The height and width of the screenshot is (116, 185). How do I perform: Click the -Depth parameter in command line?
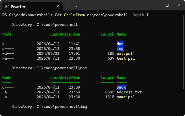(137, 15)
